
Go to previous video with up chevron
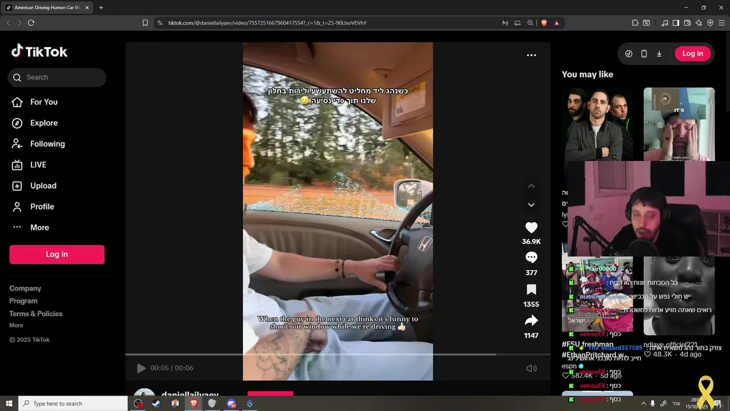click(531, 186)
